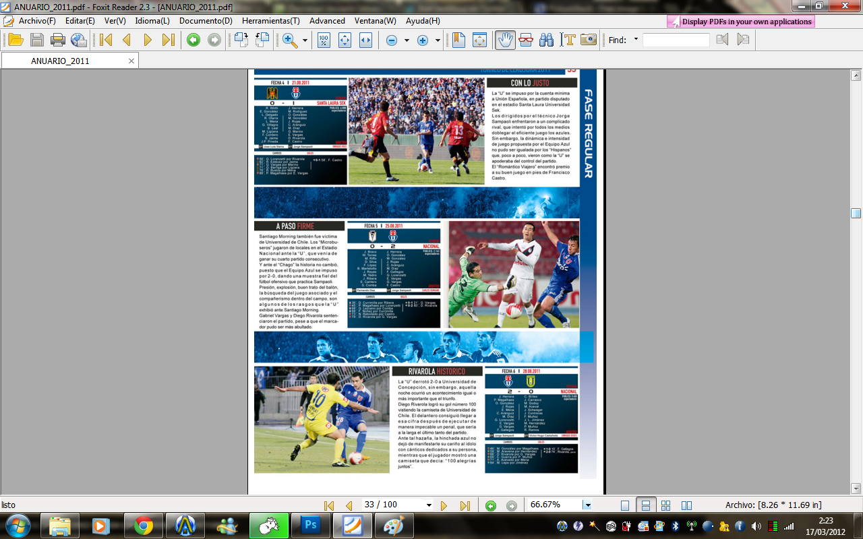Open the Advanced menu
The image size is (863, 539).
tap(327, 21)
